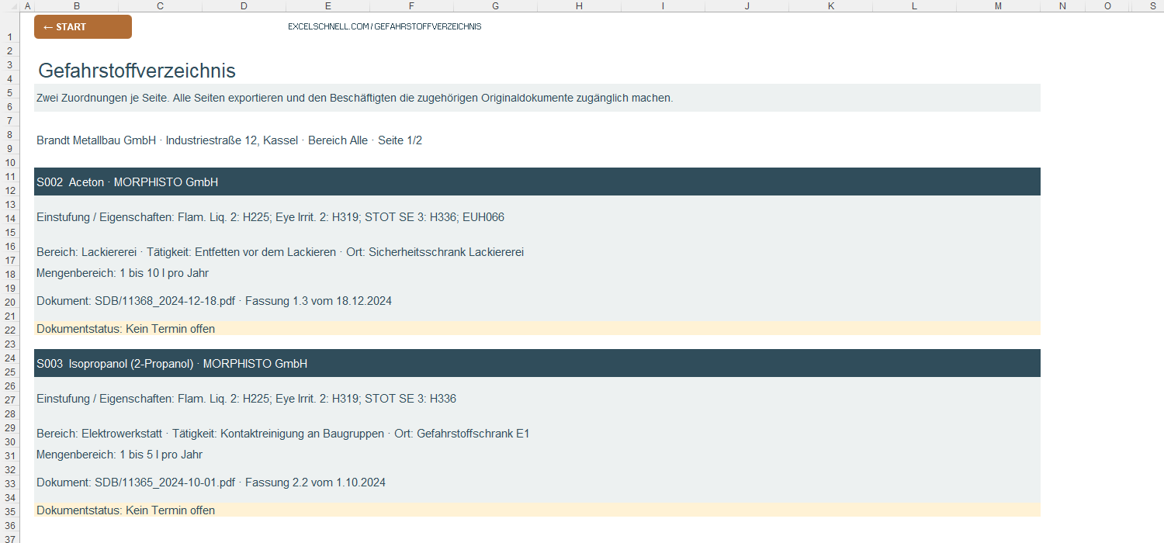1164x543 pixels.
Task: Select column B header
Action: tap(76, 6)
